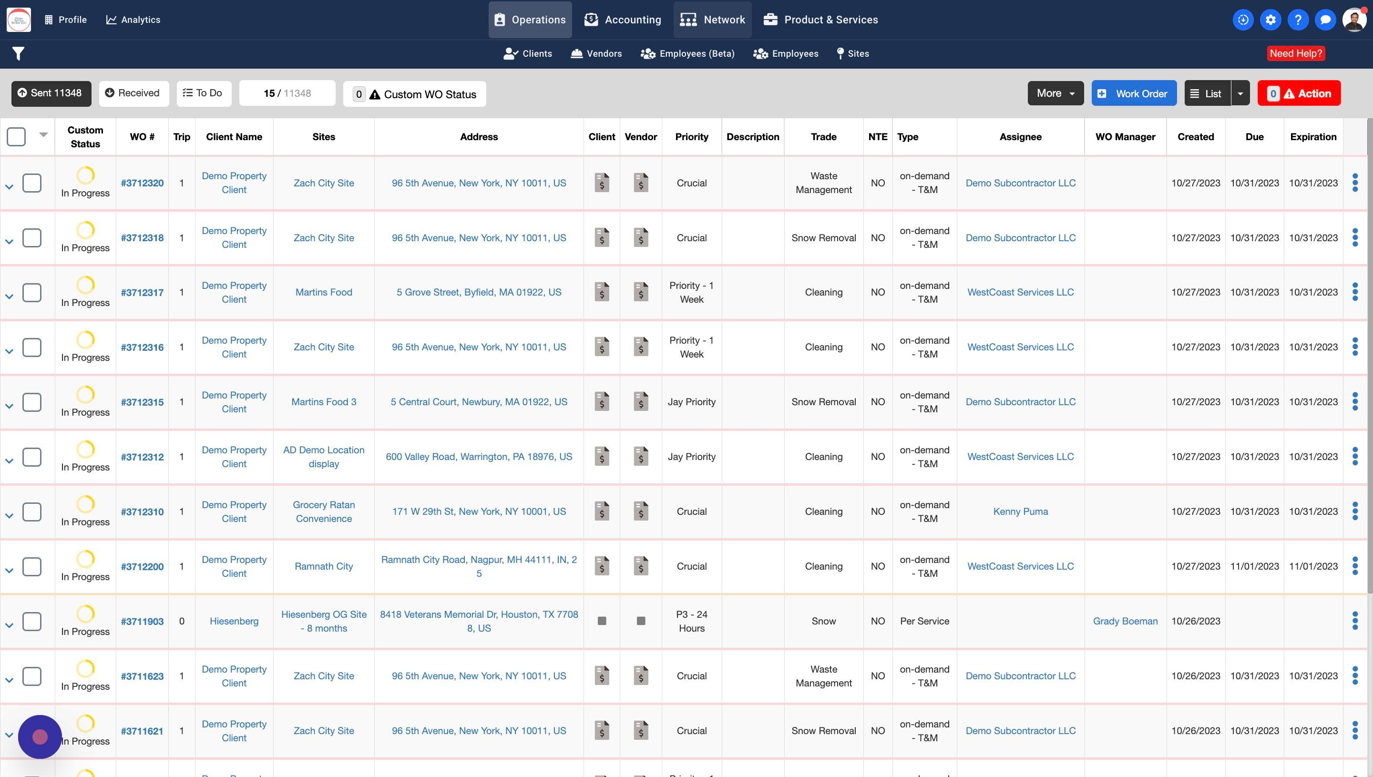
Task: Open the chat messages icon
Action: coord(1325,20)
